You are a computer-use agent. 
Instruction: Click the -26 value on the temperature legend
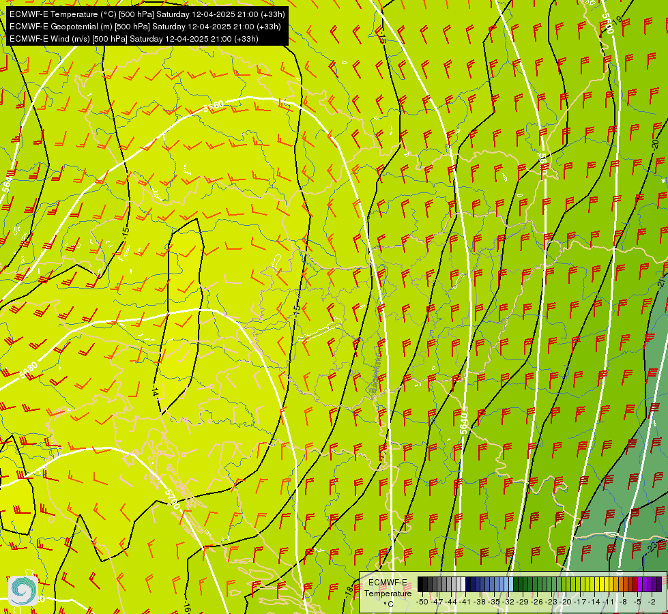click(537, 602)
